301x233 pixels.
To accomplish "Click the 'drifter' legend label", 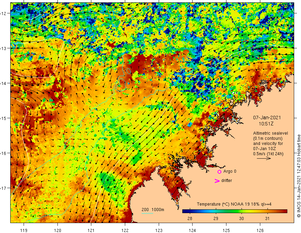I will click(x=226, y=181).
